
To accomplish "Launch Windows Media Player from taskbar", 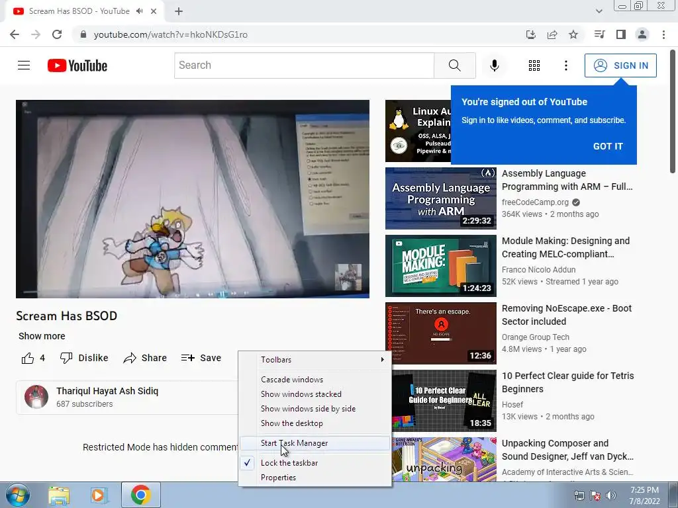I will [x=99, y=495].
